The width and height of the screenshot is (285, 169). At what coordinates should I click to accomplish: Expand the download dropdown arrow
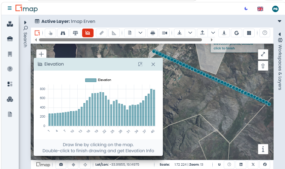click(x=190, y=33)
